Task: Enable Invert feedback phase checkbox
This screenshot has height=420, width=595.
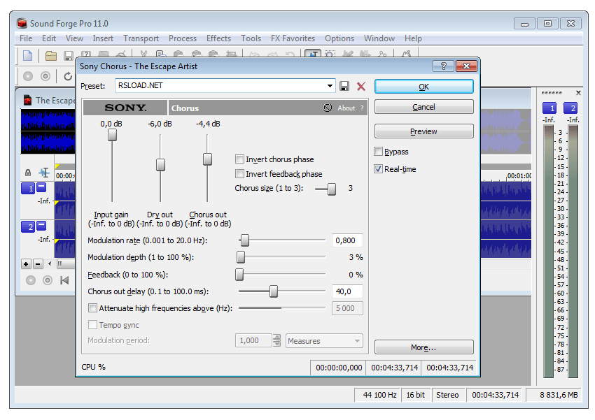Action: pos(239,174)
